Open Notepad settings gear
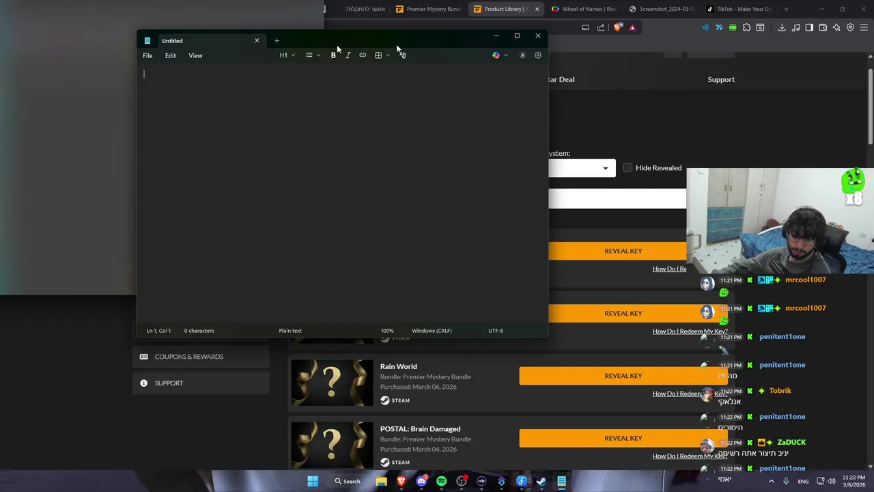Viewport: 874px width, 492px height. 538,55
